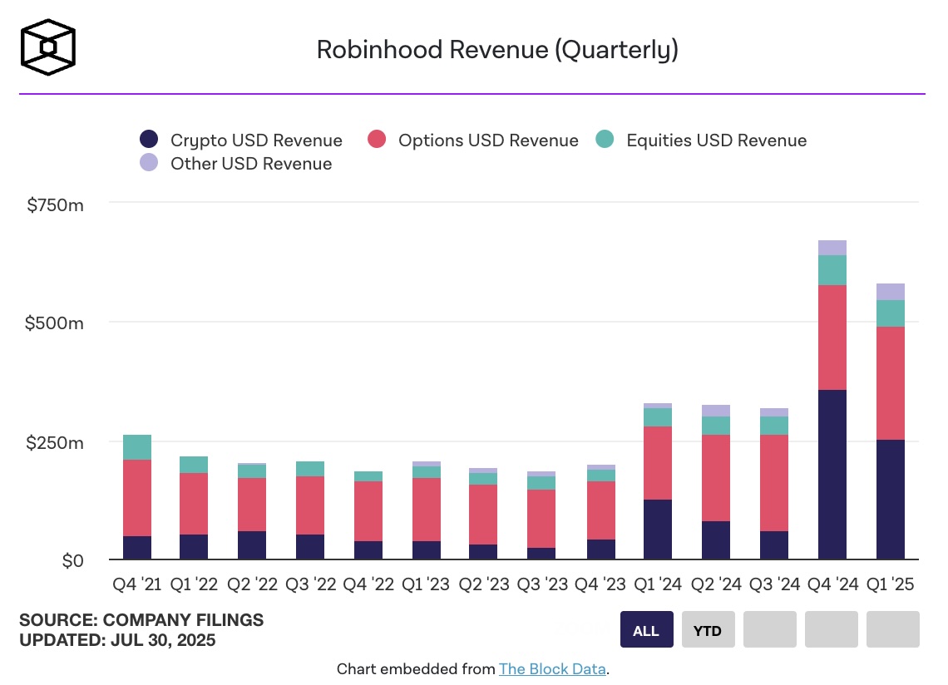
Task: Click the Q4 '24 equities bar segment
Action: pyautogui.click(x=832, y=270)
